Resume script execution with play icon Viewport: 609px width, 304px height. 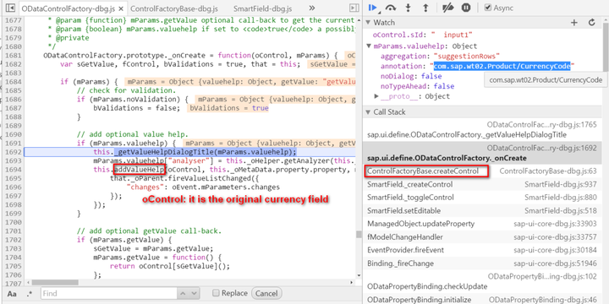pos(373,8)
